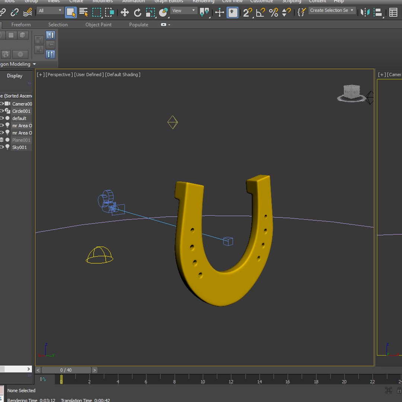Screen dimensions: 402x402
Task: Select the Select and Move tool
Action: click(x=125, y=12)
